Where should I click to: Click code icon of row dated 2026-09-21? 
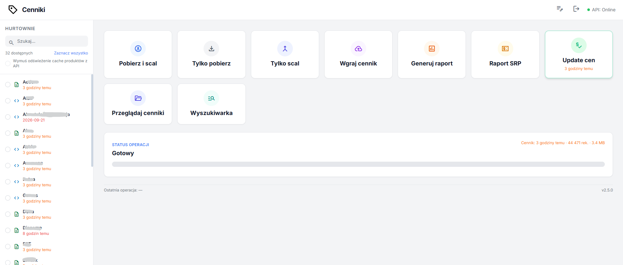pos(17,117)
